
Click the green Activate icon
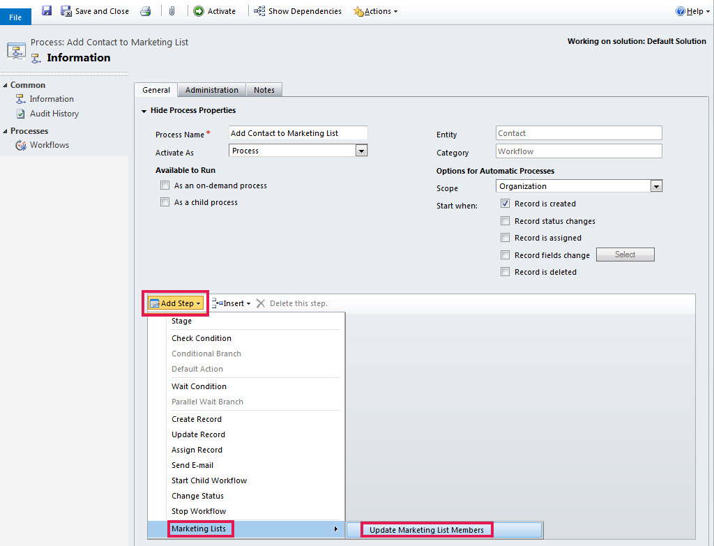[x=199, y=11]
